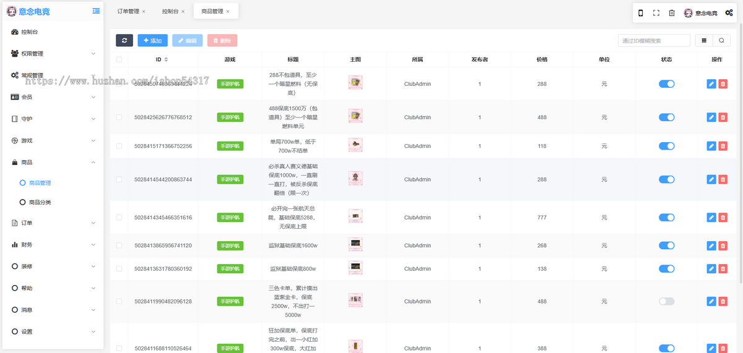Check the row 5028415171366752256
Screen dimensions: 743x353
pyautogui.click(x=119, y=146)
